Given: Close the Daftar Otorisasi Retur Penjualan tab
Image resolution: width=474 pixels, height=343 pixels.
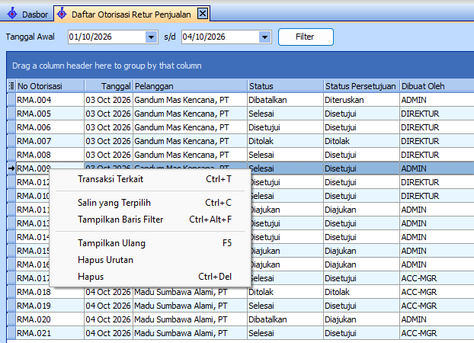Looking at the screenshot, I should tap(202, 14).
